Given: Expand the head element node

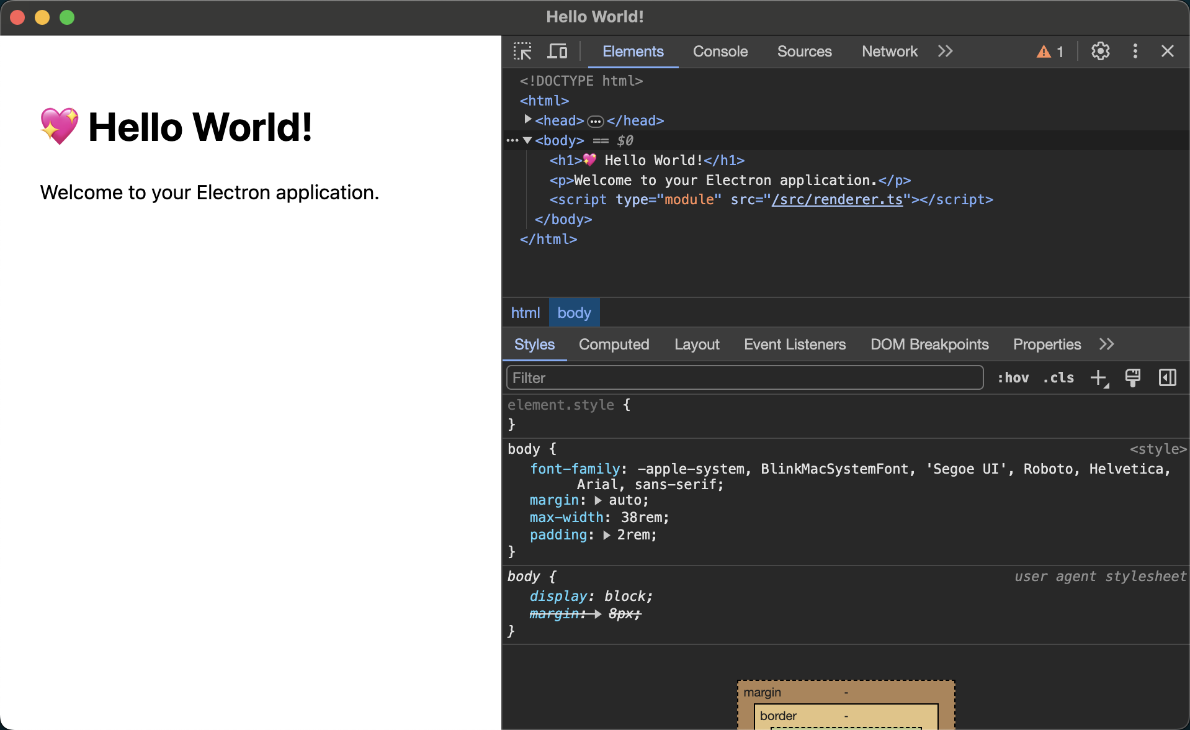Looking at the screenshot, I should [527, 119].
